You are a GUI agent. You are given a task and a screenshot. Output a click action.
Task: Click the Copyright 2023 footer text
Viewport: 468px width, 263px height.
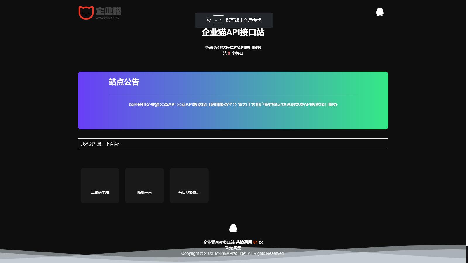[x=233, y=254]
